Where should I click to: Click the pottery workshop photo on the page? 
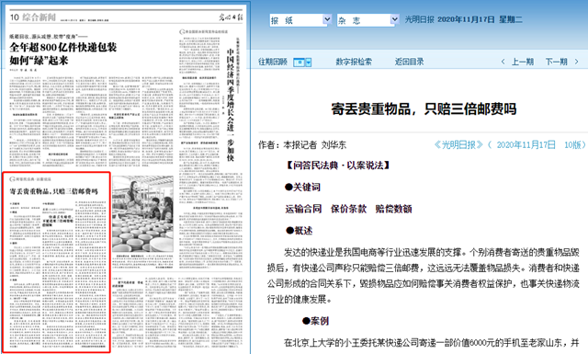point(142,213)
